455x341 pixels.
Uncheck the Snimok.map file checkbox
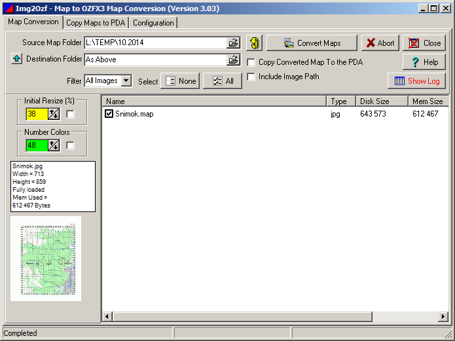click(109, 114)
